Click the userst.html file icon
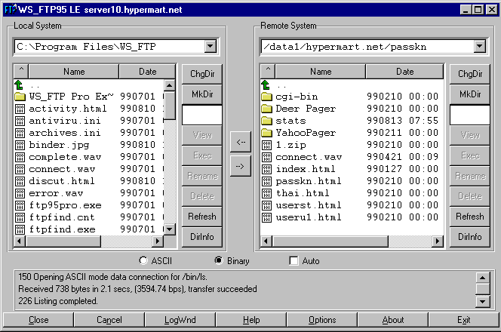Viewport: 501px width, 332px height. tap(266, 205)
